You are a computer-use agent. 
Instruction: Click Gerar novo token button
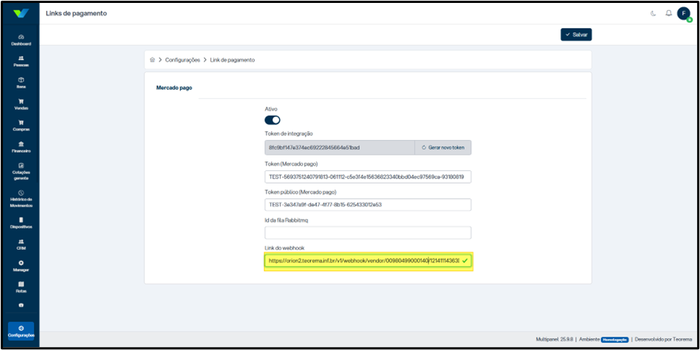(443, 147)
